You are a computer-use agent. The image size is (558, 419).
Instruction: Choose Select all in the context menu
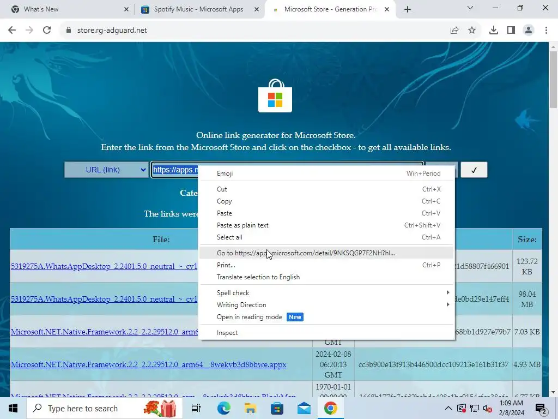click(327, 237)
